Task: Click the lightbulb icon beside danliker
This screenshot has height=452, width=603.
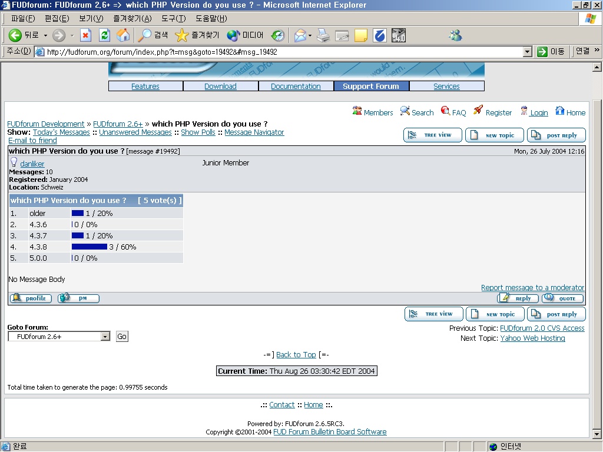Action: coord(14,162)
